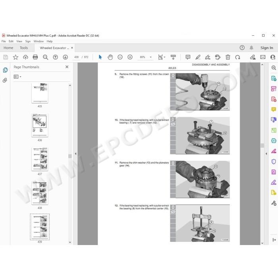This screenshot has height=278, width=278.
Task: Open the Attachments paperclip panel
Action: point(5,80)
